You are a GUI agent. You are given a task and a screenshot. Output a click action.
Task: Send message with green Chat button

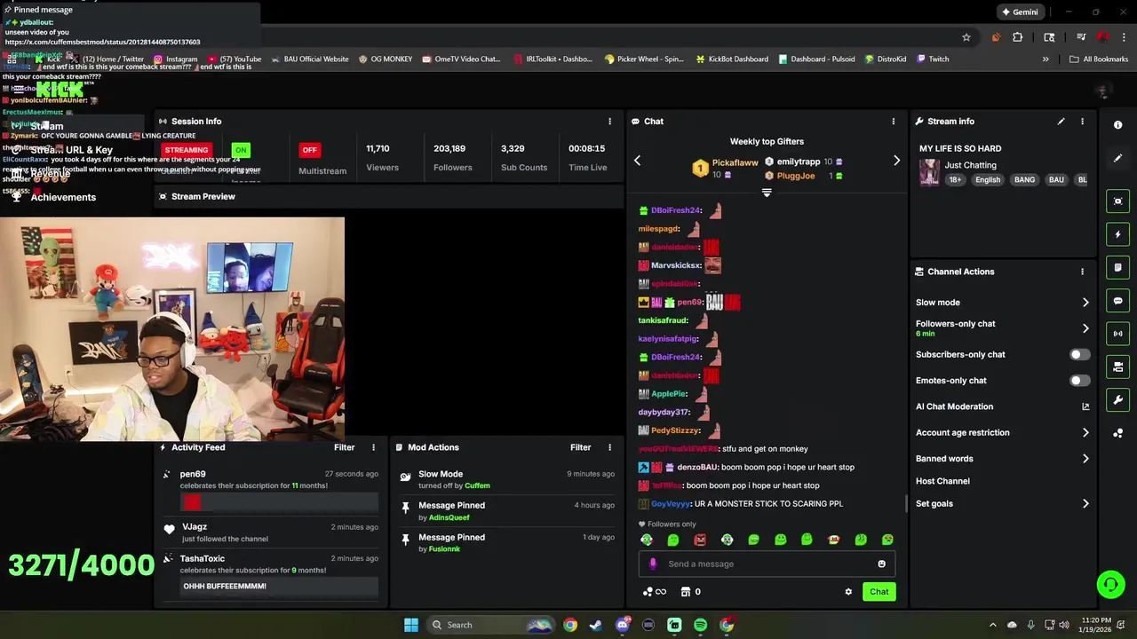click(879, 592)
